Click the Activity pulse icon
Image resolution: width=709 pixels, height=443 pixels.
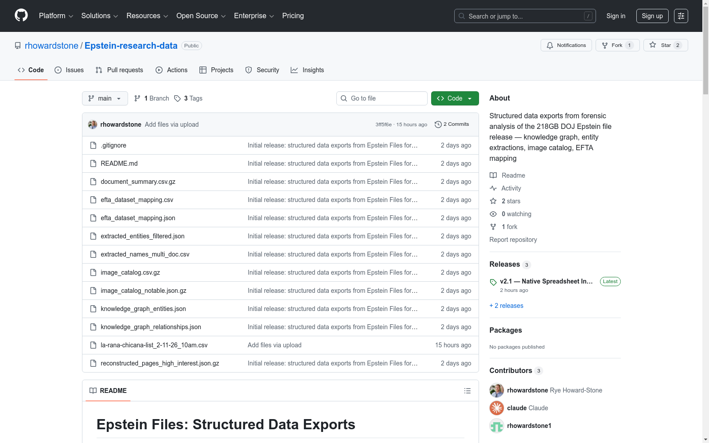pyautogui.click(x=493, y=188)
